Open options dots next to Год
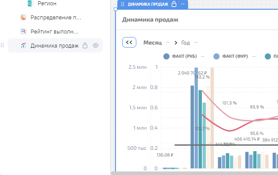The height and width of the screenshot is (175, 278). [196, 42]
